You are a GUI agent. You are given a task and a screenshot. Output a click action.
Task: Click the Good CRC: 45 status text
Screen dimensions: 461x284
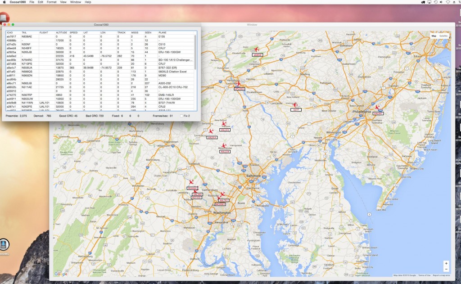(68, 116)
